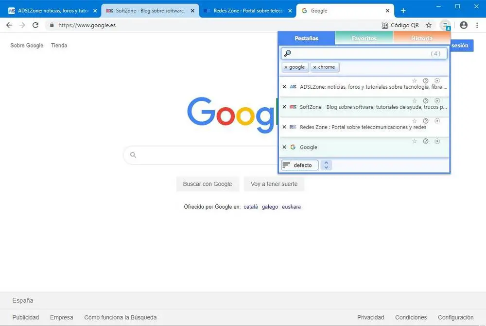
Task: Open the Chrome profile avatar menu
Action: (x=464, y=25)
